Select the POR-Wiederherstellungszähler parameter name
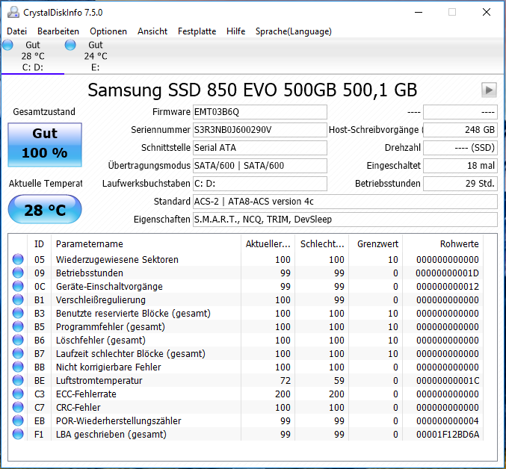506x469 pixels. (118, 420)
